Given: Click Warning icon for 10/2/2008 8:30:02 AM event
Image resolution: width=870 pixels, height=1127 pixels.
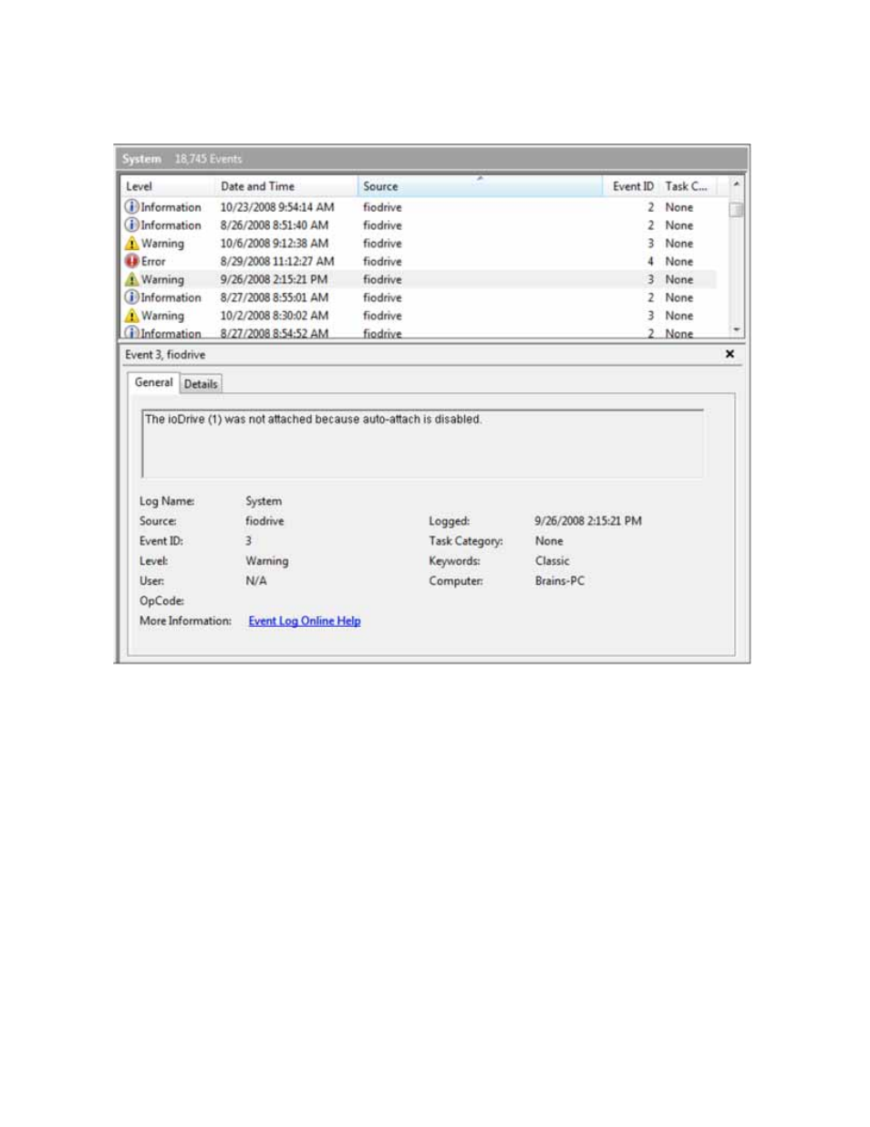Looking at the screenshot, I should click(131, 316).
